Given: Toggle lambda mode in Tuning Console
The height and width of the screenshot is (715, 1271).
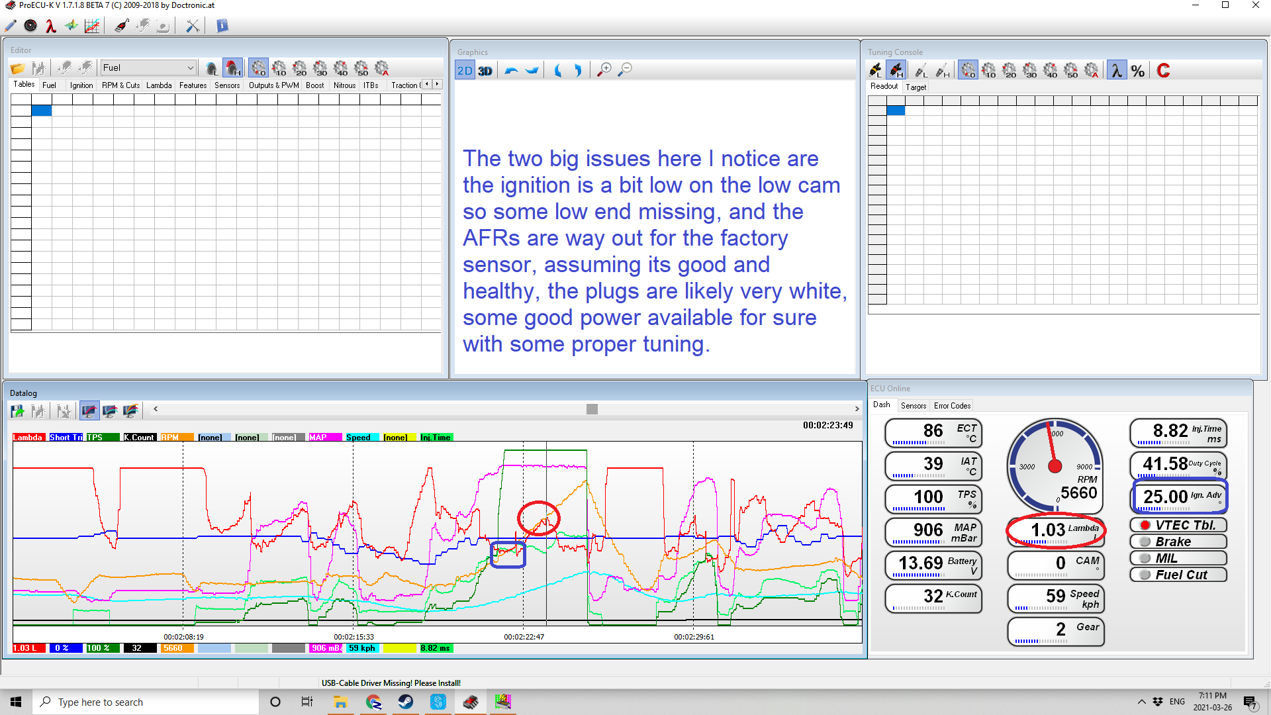Looking at the screenshot, I should (x=1116, y=70).
